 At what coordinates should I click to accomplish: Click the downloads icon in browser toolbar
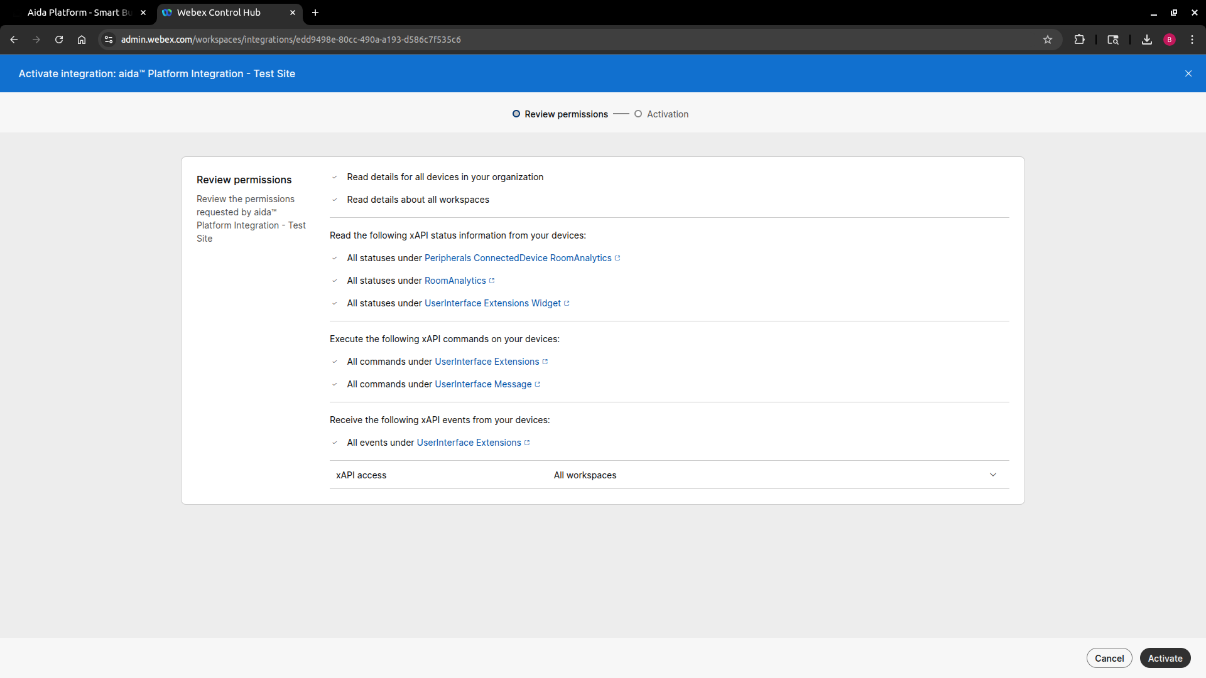(x=1146, y=40)
